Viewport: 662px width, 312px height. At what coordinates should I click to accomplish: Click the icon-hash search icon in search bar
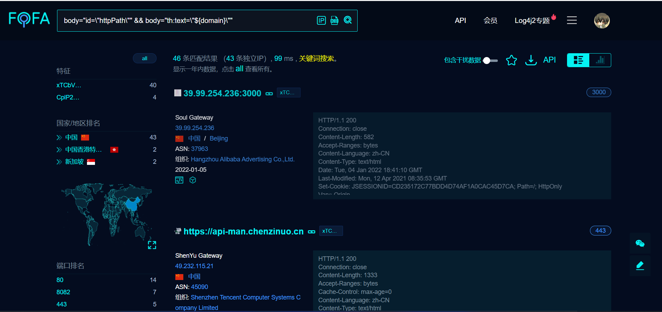[x=334, y=21]
